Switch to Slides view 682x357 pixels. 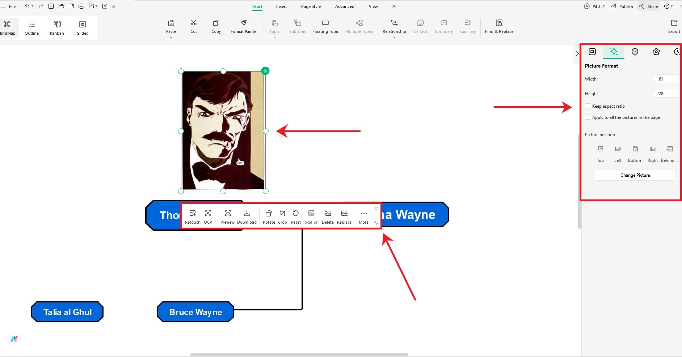tap(83, 28)
